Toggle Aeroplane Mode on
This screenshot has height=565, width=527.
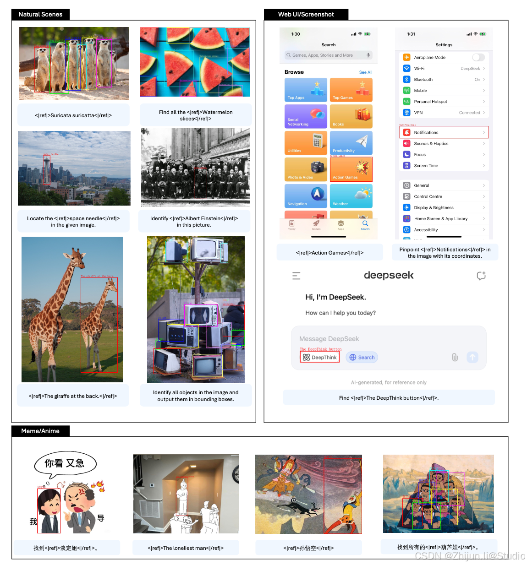479,57
